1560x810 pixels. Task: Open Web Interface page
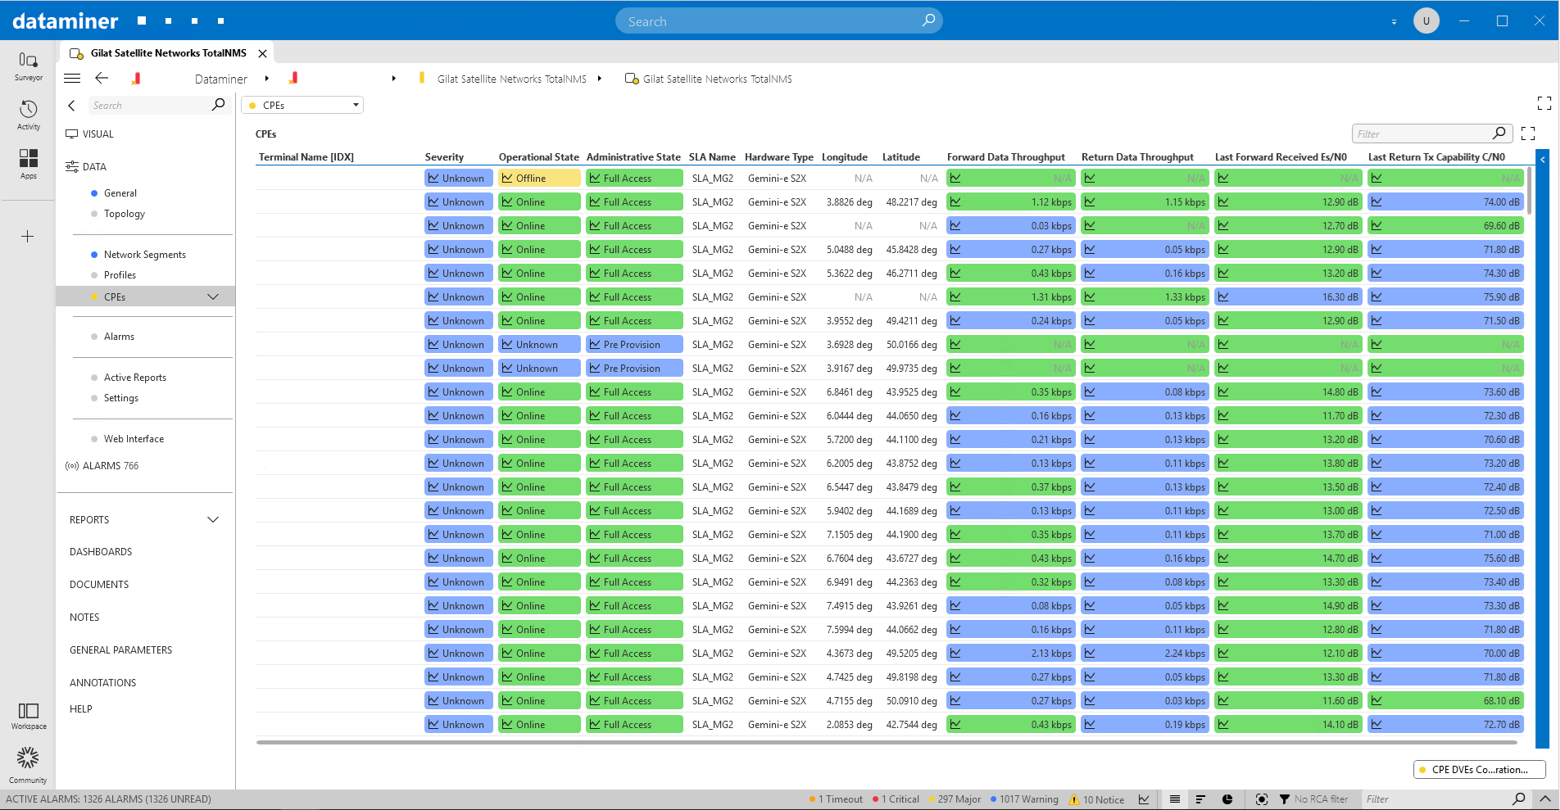[134, 439]
